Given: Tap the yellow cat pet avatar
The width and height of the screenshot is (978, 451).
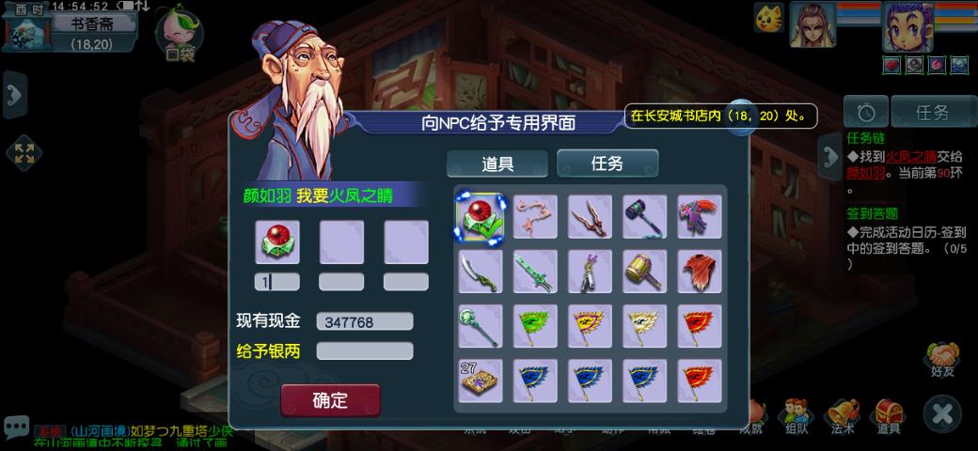Looking at the screenshot, I should [x=768, y=18].
